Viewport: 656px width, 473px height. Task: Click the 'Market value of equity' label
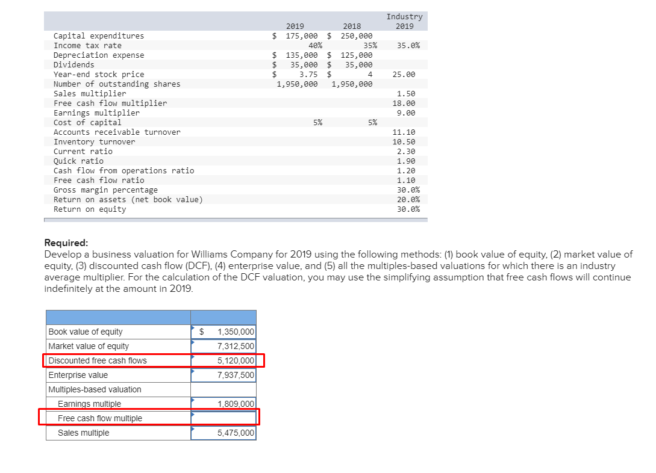pos(89,346)
